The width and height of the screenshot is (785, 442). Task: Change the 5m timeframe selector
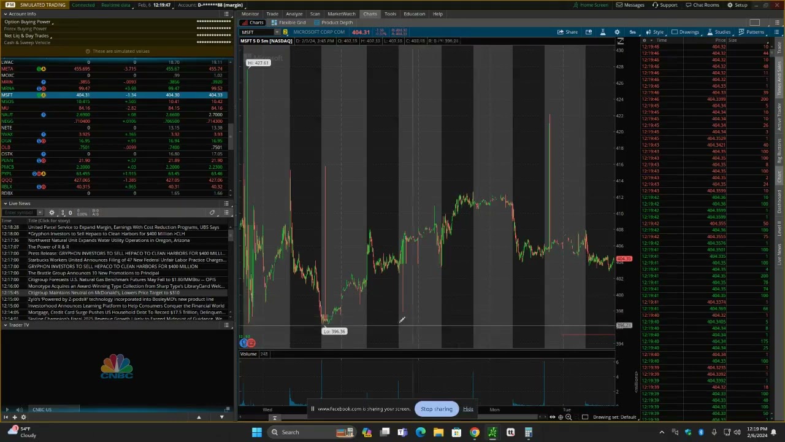(x=632, y=32)
